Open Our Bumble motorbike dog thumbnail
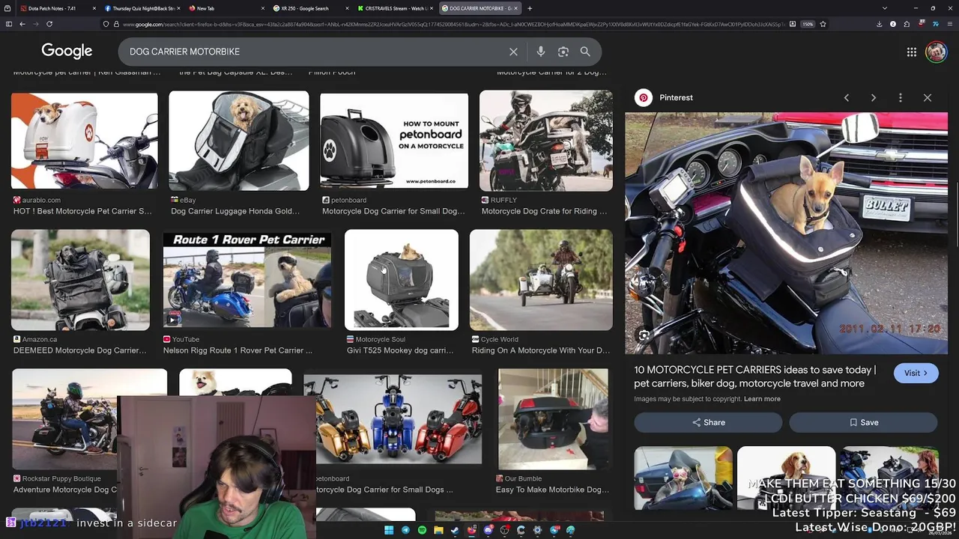Viewport: 959px width, 539px height. 554,419
